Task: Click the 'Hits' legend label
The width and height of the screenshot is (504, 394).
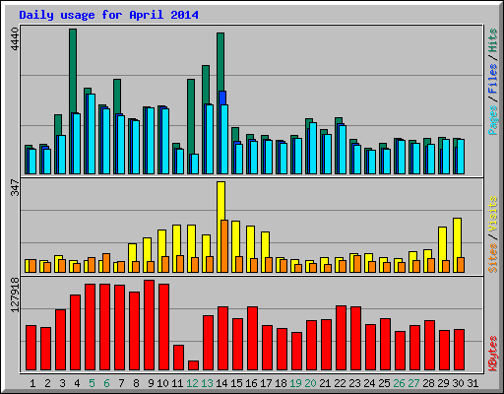Action: [x=493, y=40]
